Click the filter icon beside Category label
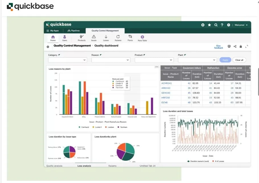 (x=59, y=55)
